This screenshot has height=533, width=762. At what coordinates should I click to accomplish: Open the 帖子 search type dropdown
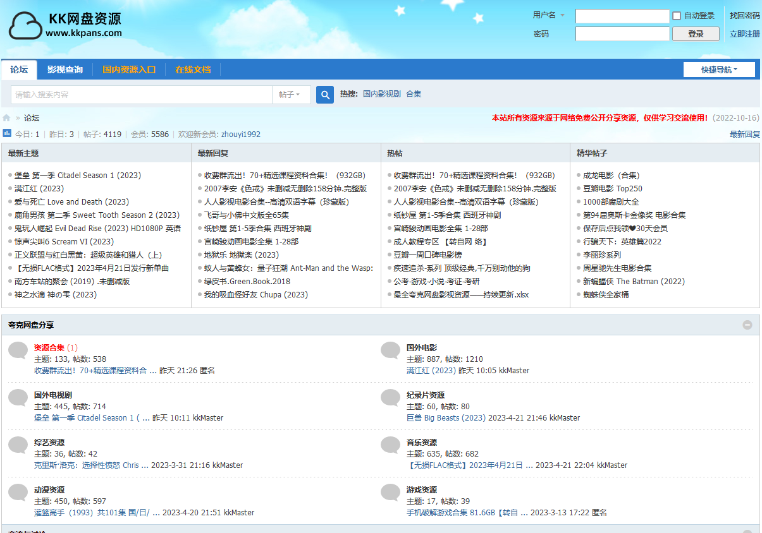tap(291, 95)
